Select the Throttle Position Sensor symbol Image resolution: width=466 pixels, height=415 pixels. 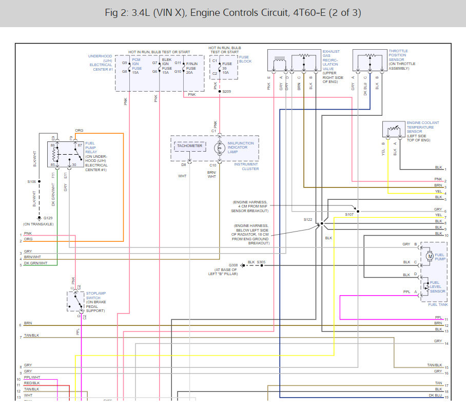[370, 61]
